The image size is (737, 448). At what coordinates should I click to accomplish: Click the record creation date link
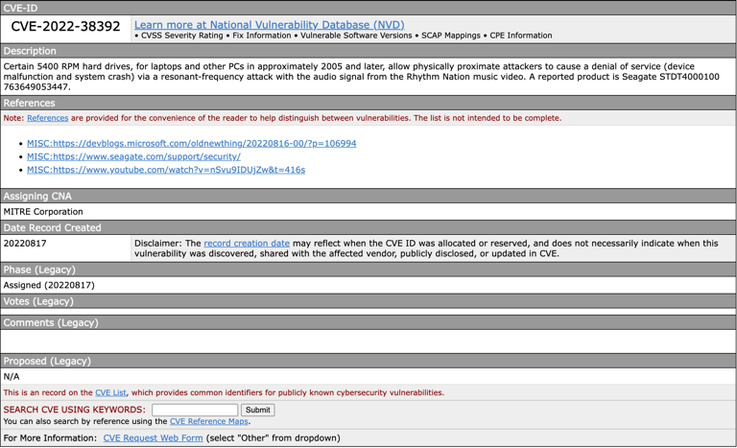pos(247,244)
